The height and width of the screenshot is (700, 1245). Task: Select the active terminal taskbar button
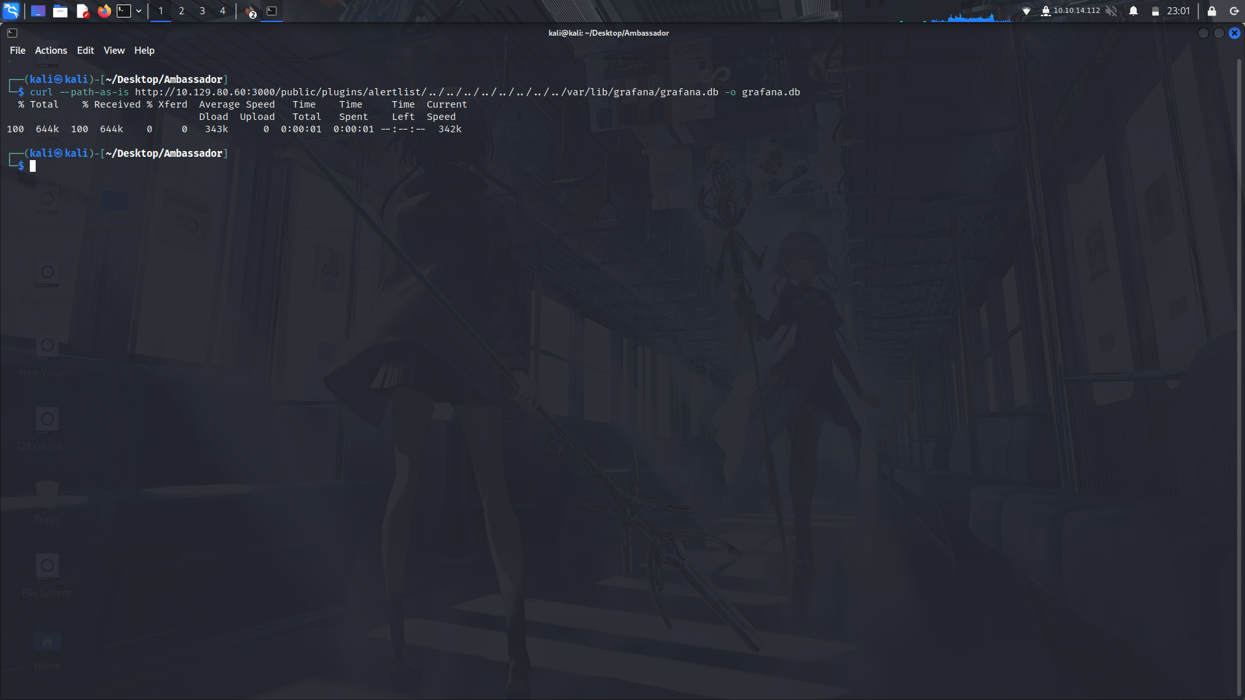click(x=272, y=10)
